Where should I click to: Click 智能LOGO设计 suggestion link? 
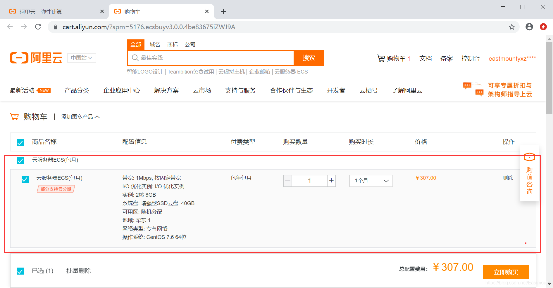click(145, 72)
